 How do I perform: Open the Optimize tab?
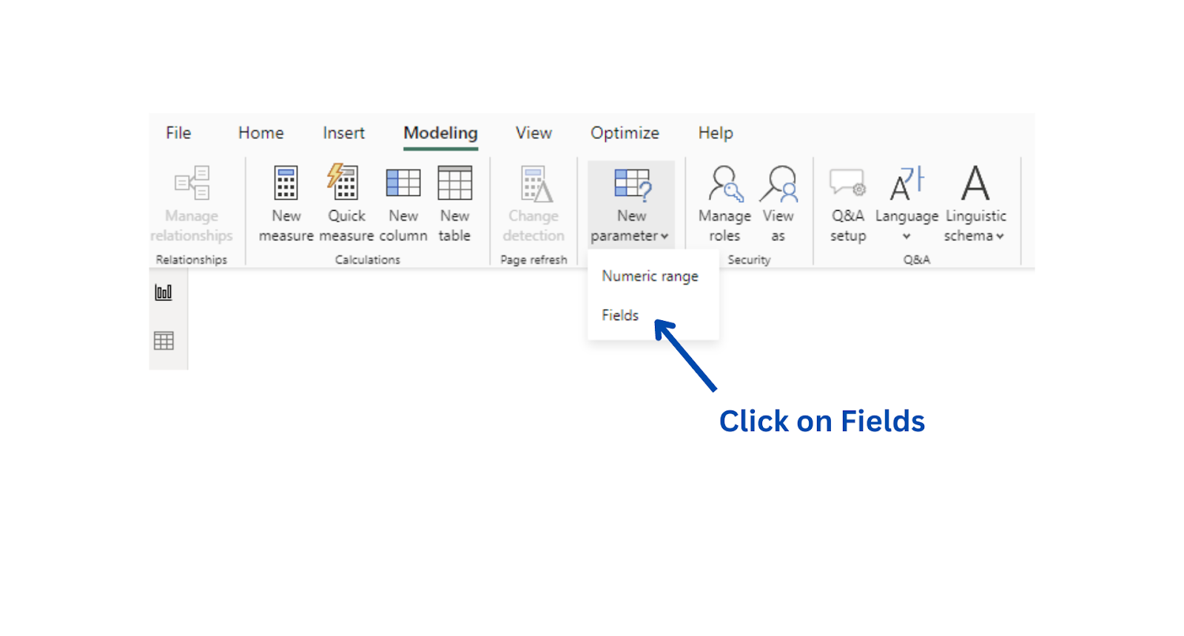tap(625, 133)
